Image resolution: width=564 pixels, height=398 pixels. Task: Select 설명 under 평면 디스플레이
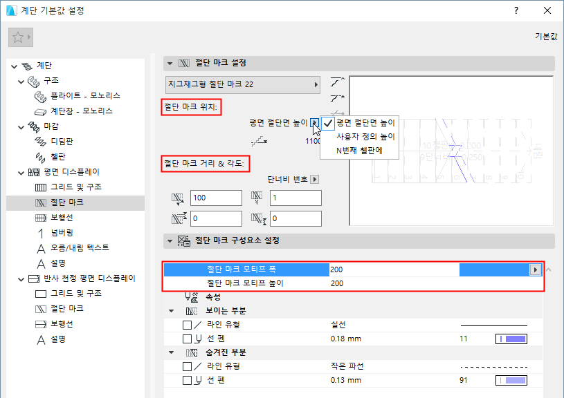coord(58,263)
